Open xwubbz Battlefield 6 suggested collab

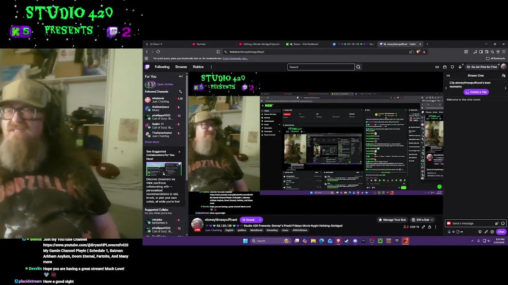coord(164,221)
